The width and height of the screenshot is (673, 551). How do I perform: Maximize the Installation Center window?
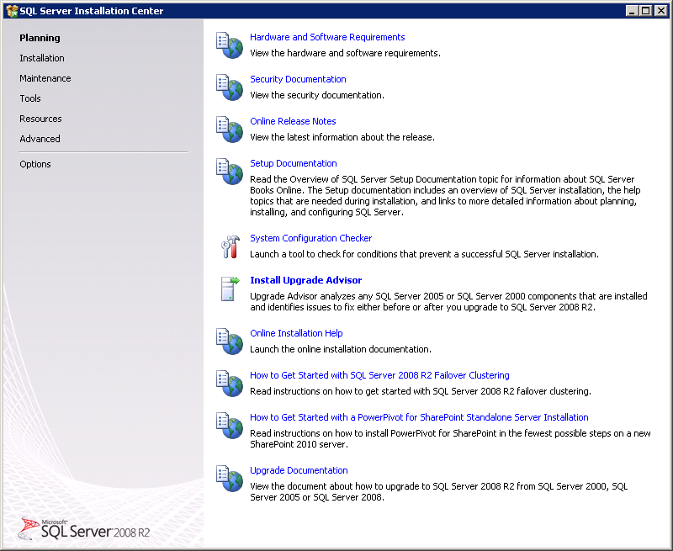[x=645, y=11]
